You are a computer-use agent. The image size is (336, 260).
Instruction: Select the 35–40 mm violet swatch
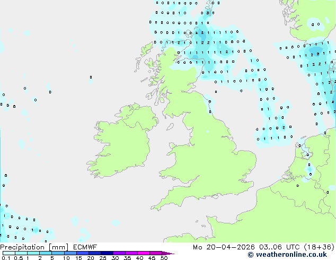131,253
